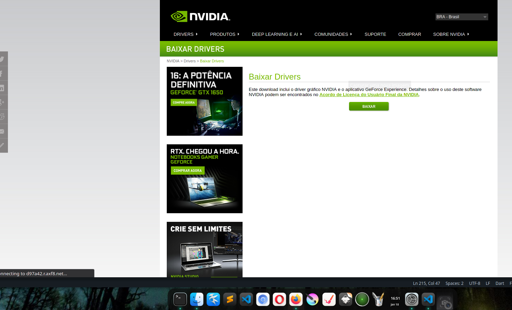Image resolution: width=512 pixels, height=310 pixels.
Task: Open second Visual Studio Code dock icon
Action: 428,299
